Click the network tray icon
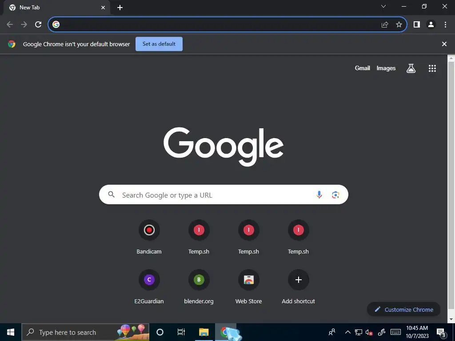The height and width of the screenshot is (341, 455). point(359,332)
